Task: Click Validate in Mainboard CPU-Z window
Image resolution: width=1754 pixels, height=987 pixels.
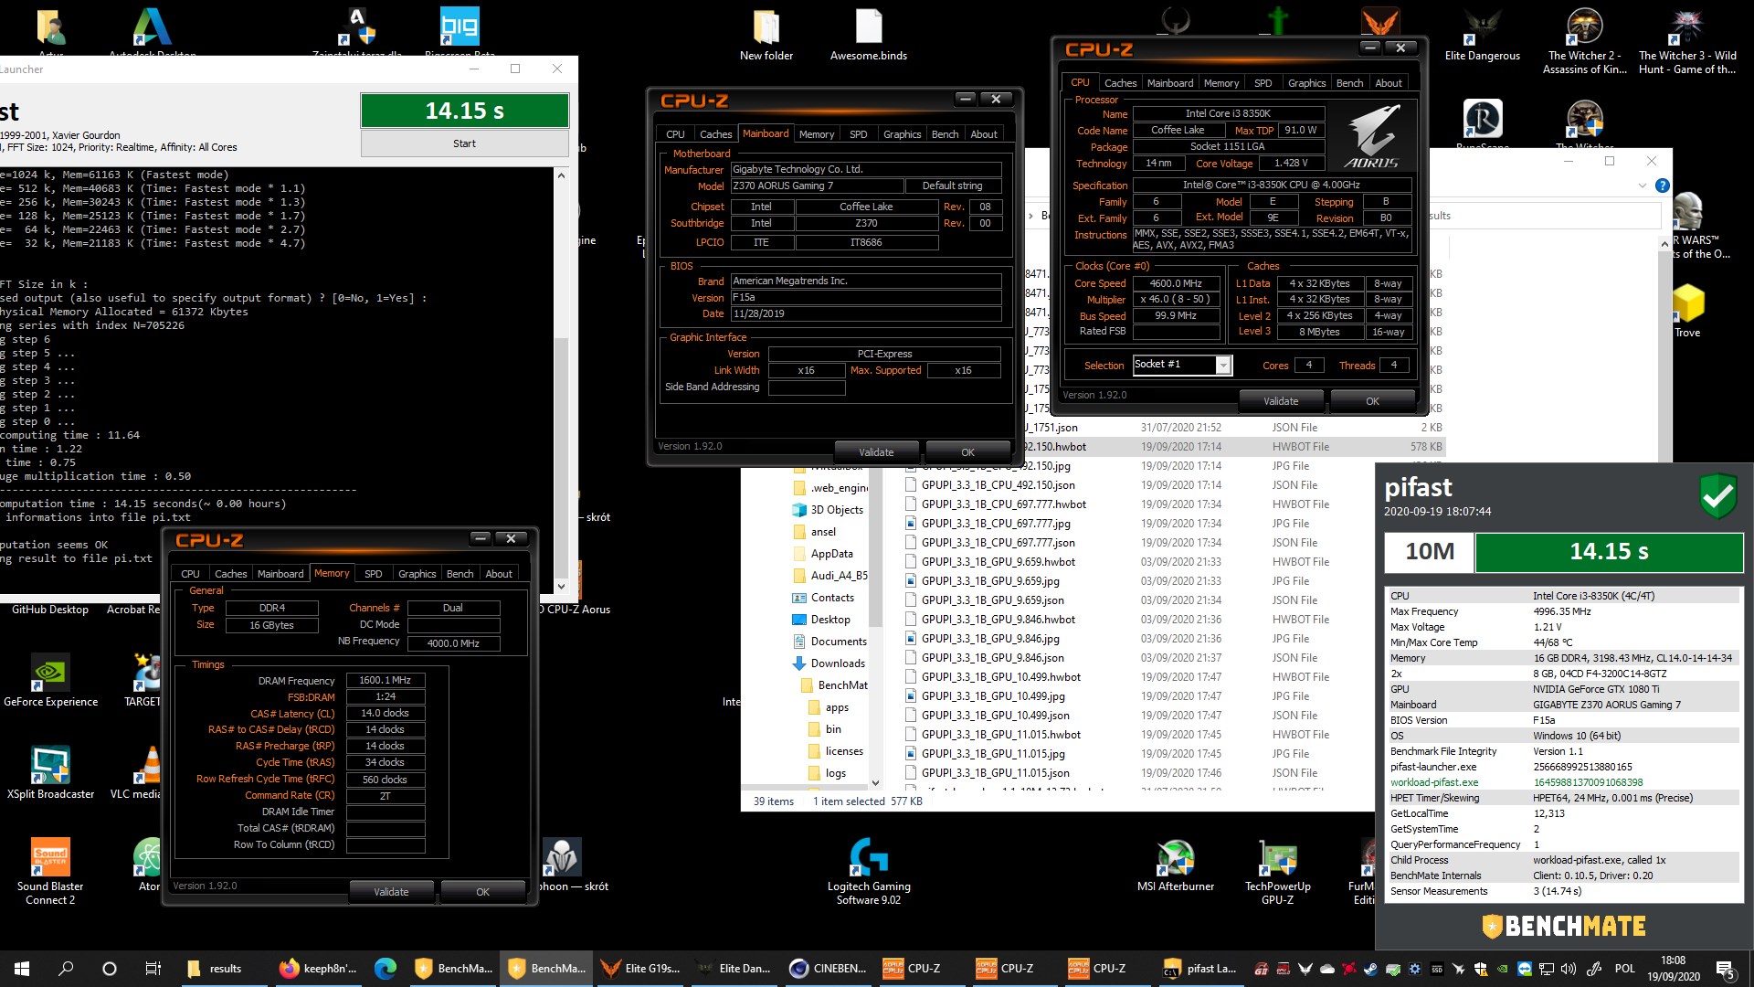Action: (x=876, y=452)
